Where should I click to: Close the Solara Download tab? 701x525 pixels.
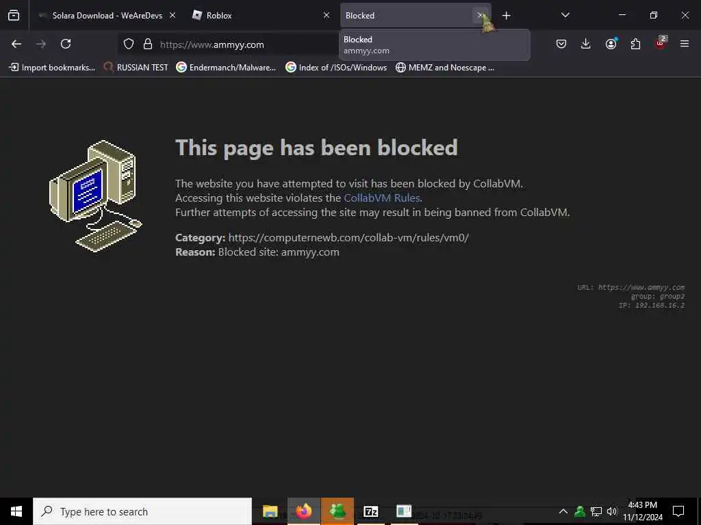173,16
